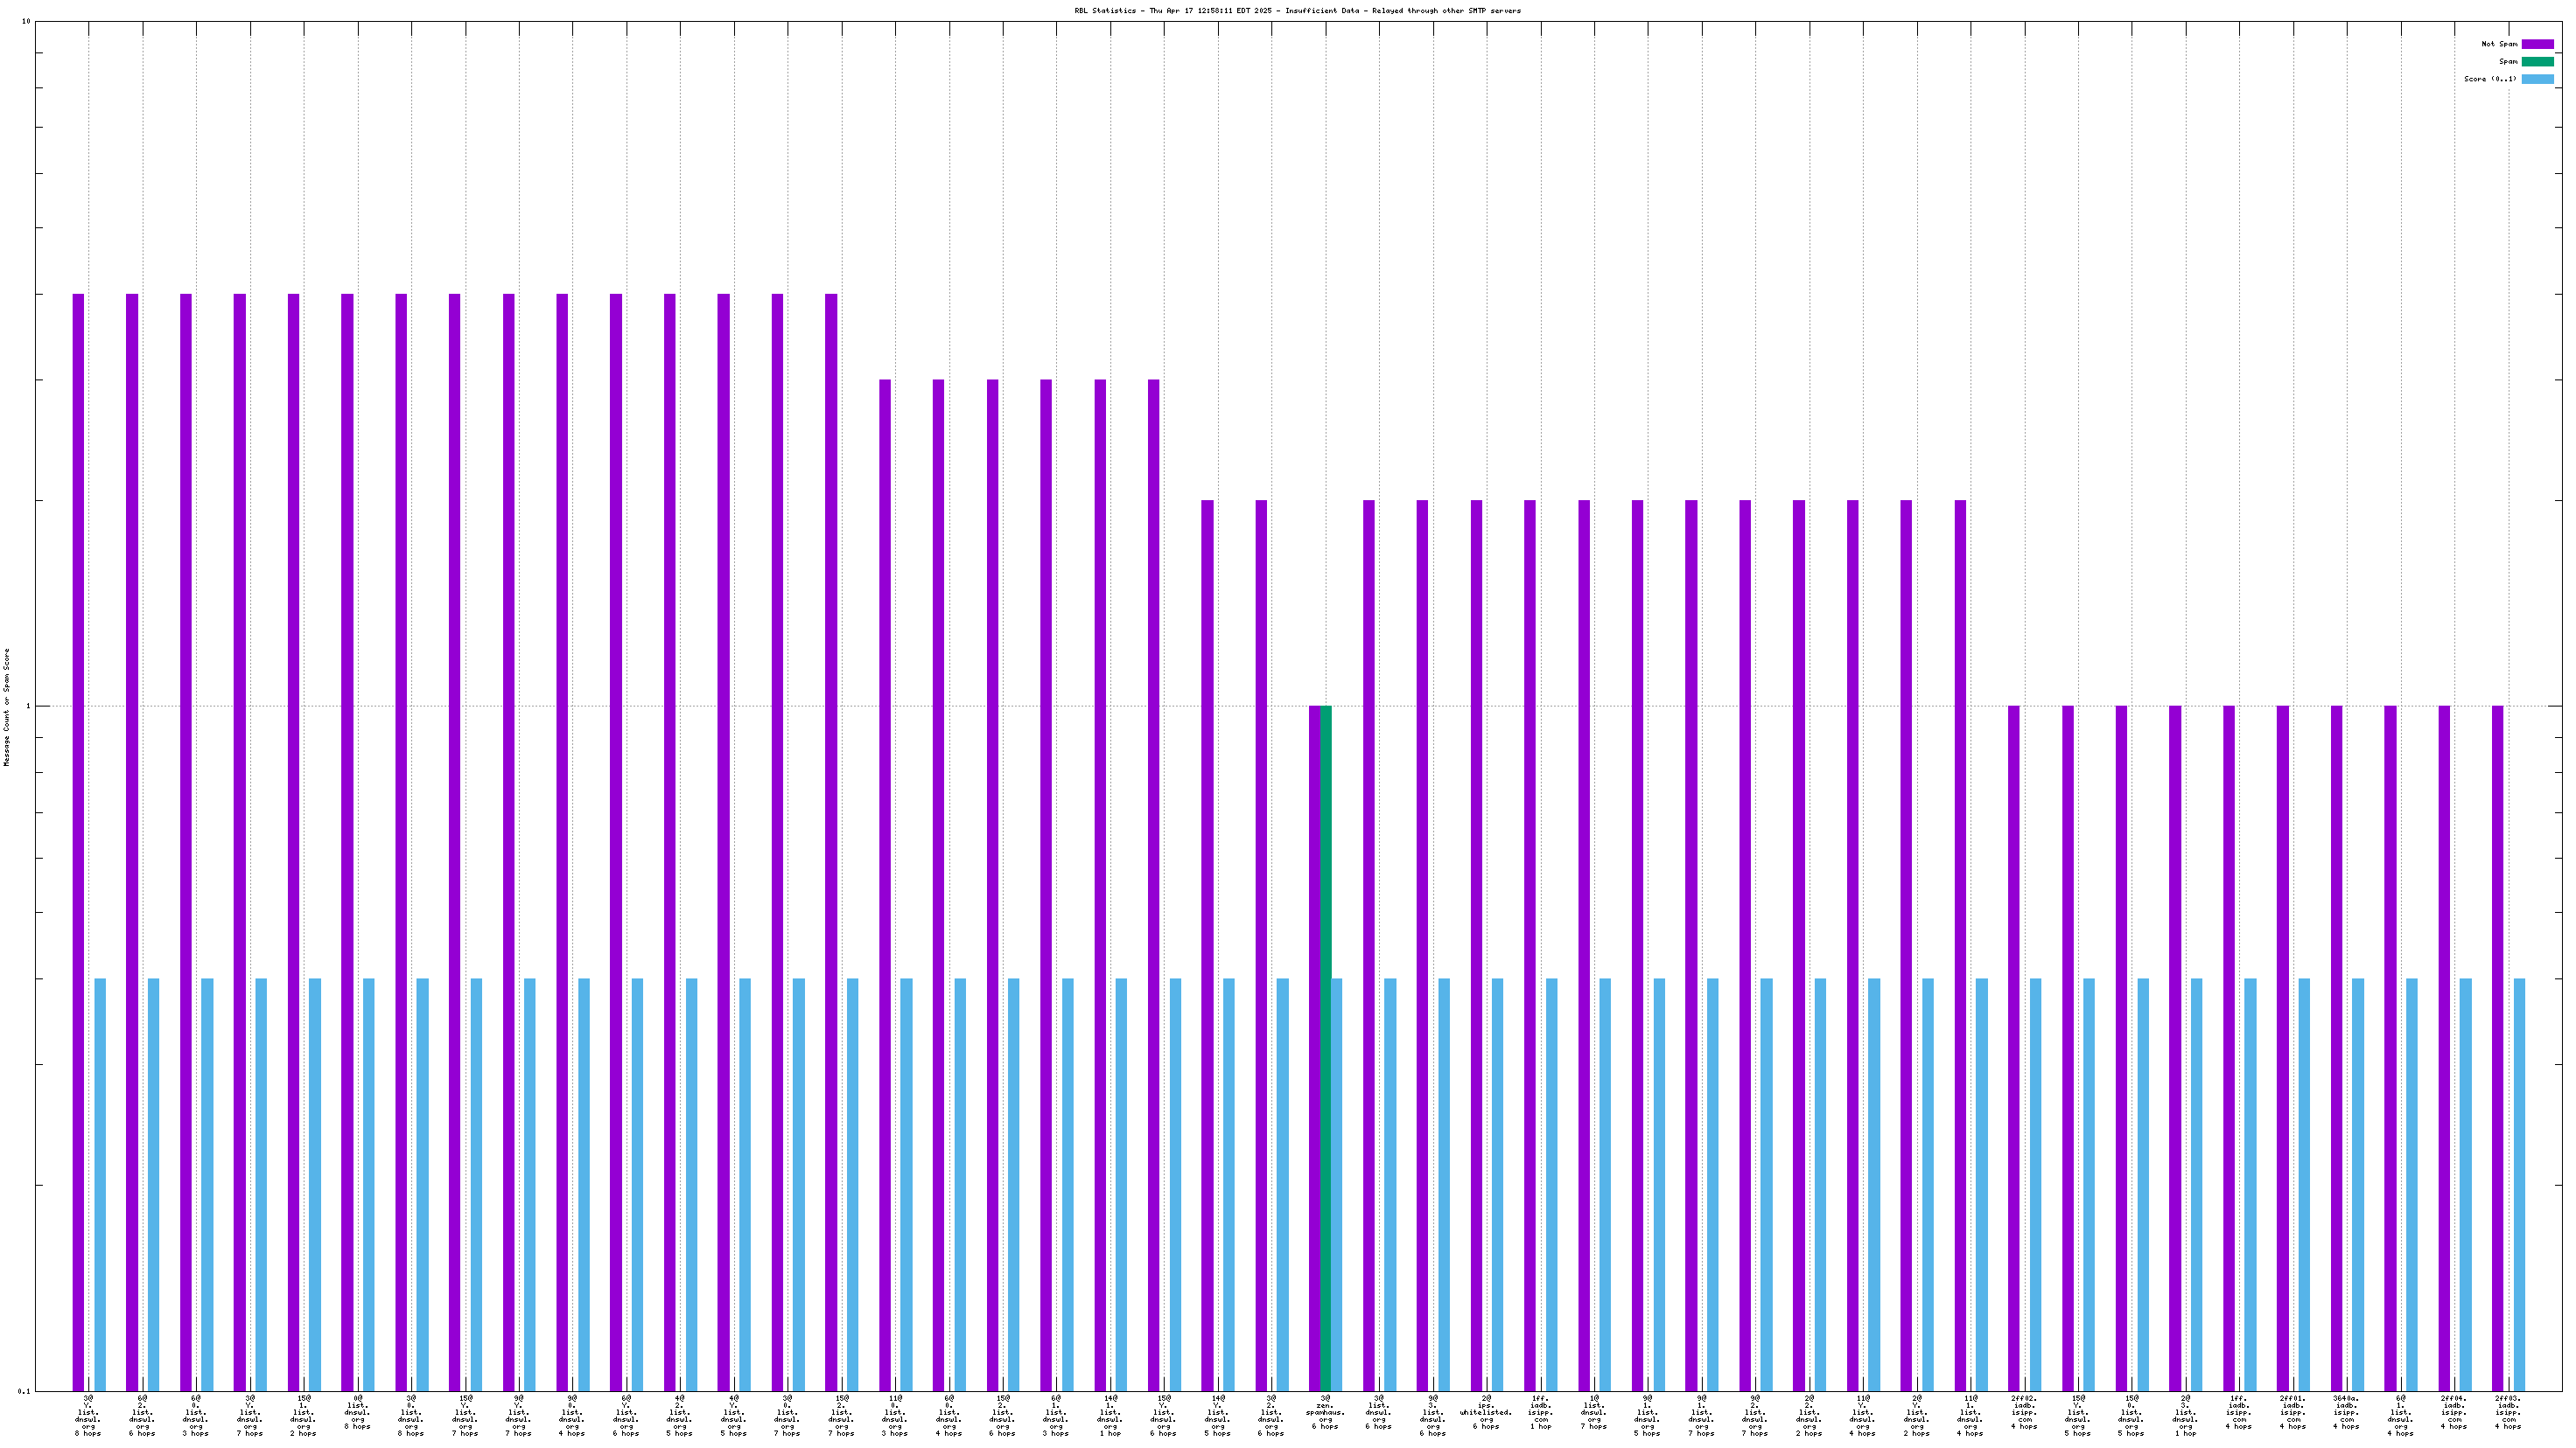The height and width of the screenshot is (1448, 2576).
Task: Click the RBL Statistics chart title
Action: click(1297, 11)
